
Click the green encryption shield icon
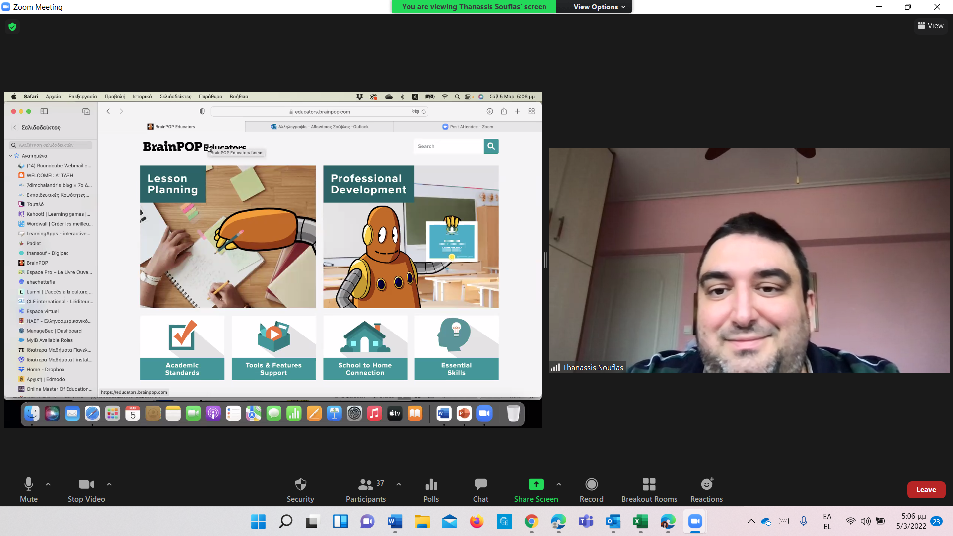[x=12, y=27]
